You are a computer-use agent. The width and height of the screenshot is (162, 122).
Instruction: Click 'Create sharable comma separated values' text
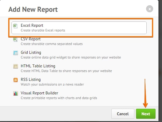(52, 44)
